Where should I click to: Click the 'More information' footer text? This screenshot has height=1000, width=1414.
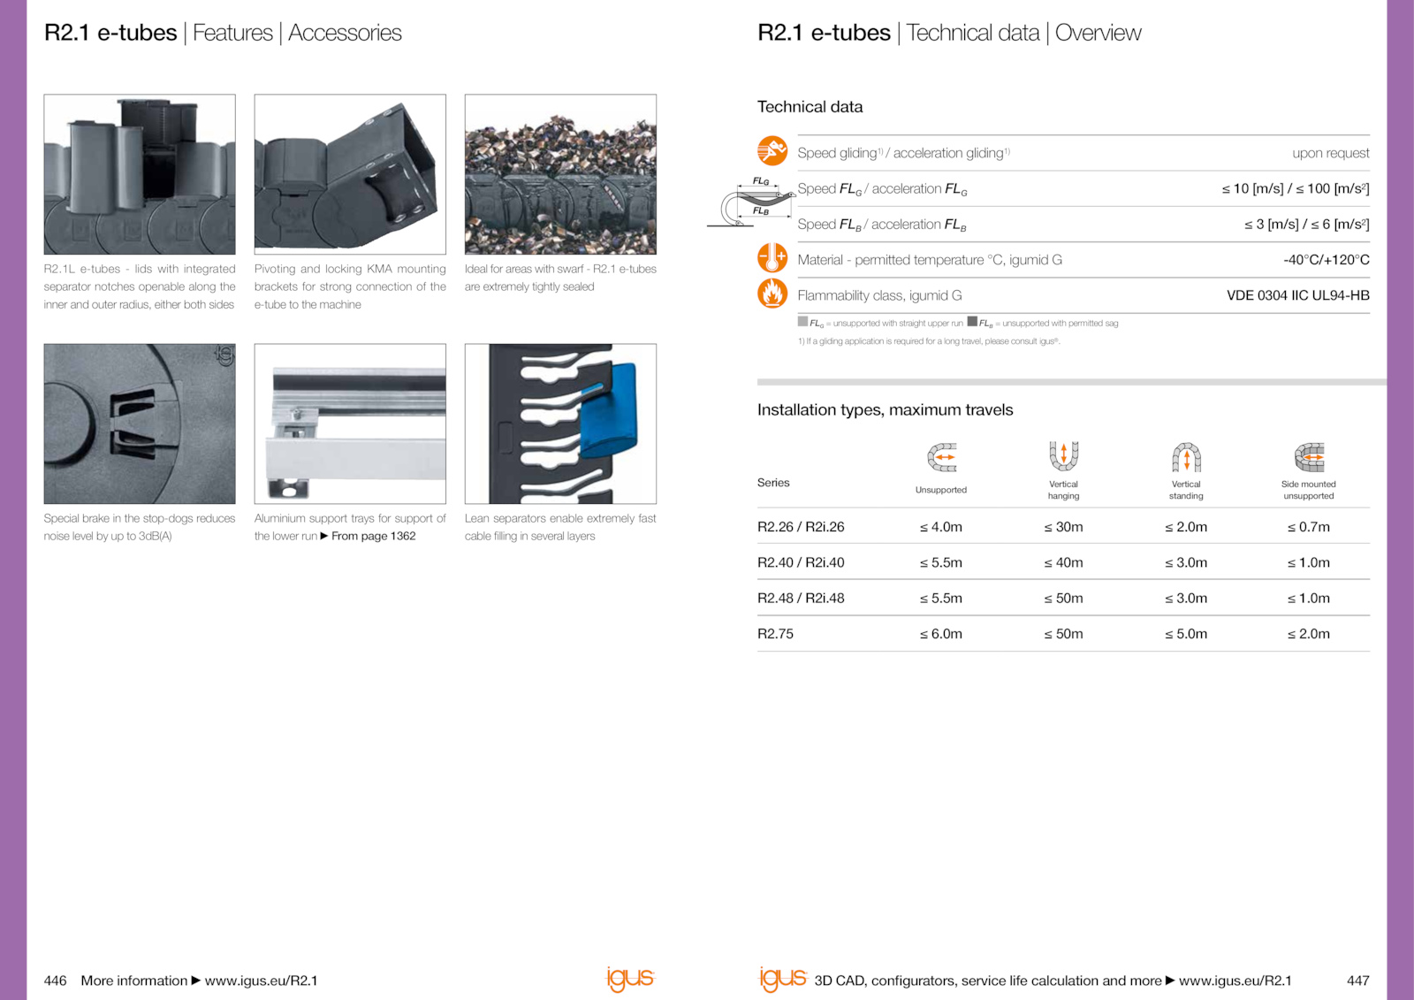(134, 981)
